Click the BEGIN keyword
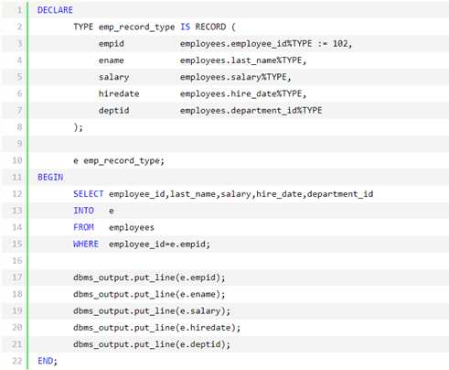 [x=50, y=178]
